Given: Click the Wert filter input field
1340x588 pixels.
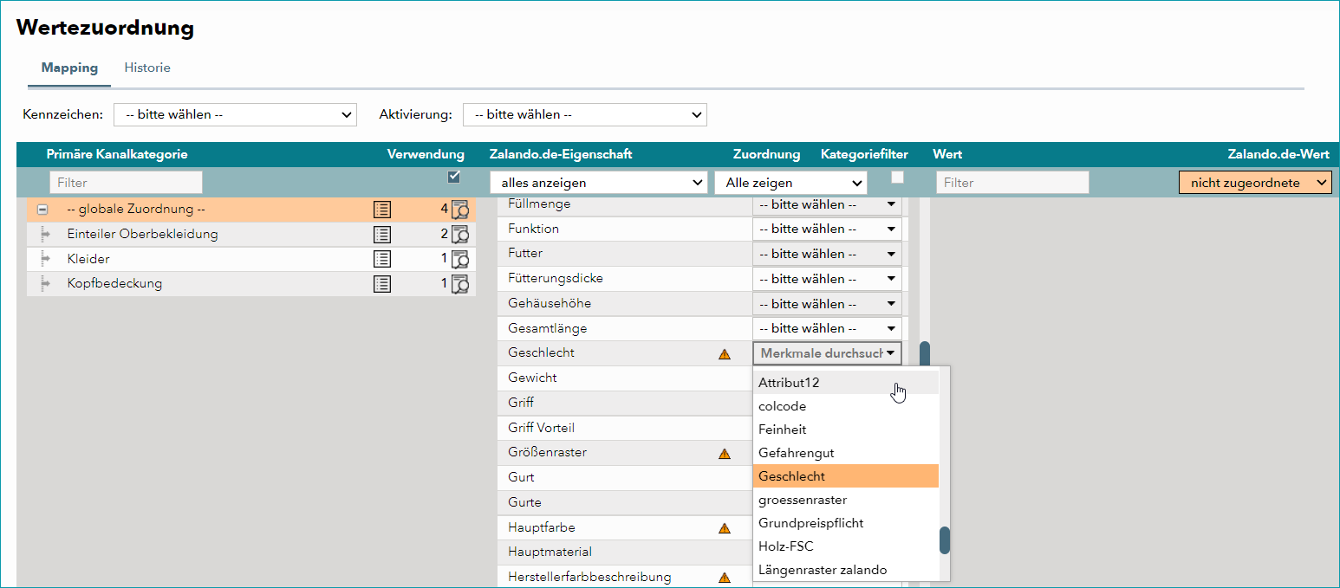Looking at the screenshot, I should tap(1012, 183).
